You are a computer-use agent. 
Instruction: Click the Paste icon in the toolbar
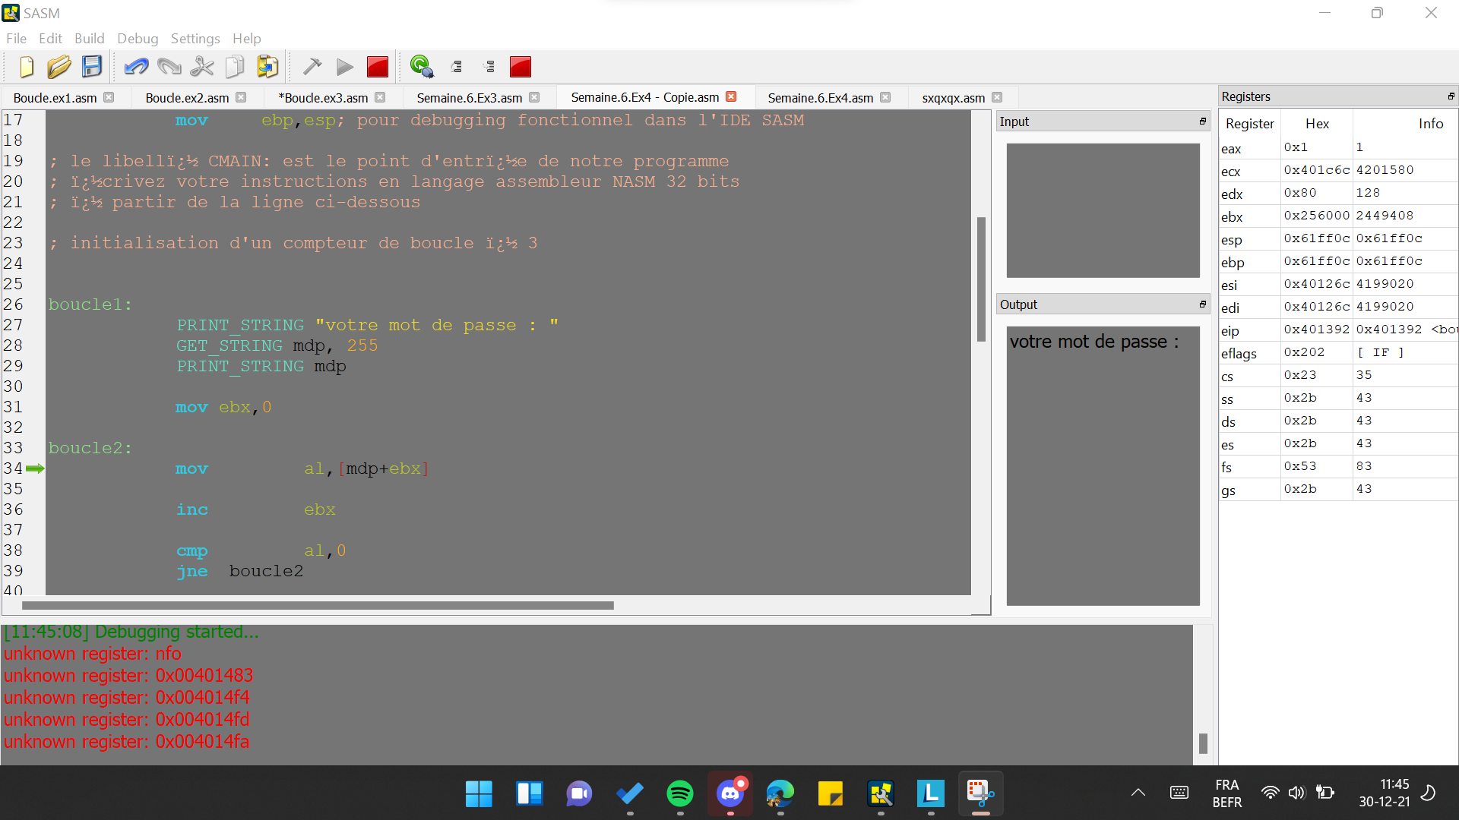click(x=267, y=67)
